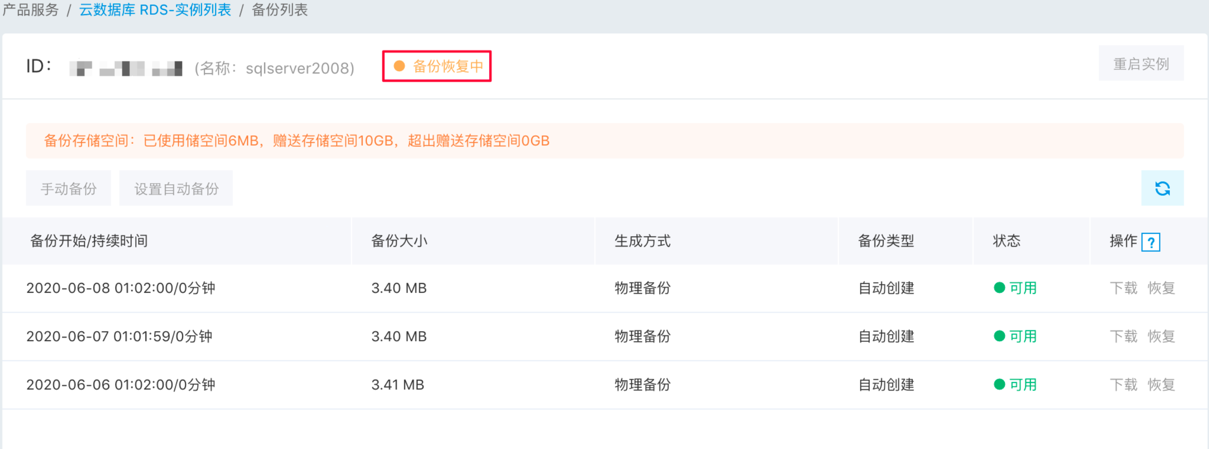Viewport: 1209px width, 449px height.
Task: Open 设置自动备份 settings
Action: pyautogui.click(x=176, y=188)
